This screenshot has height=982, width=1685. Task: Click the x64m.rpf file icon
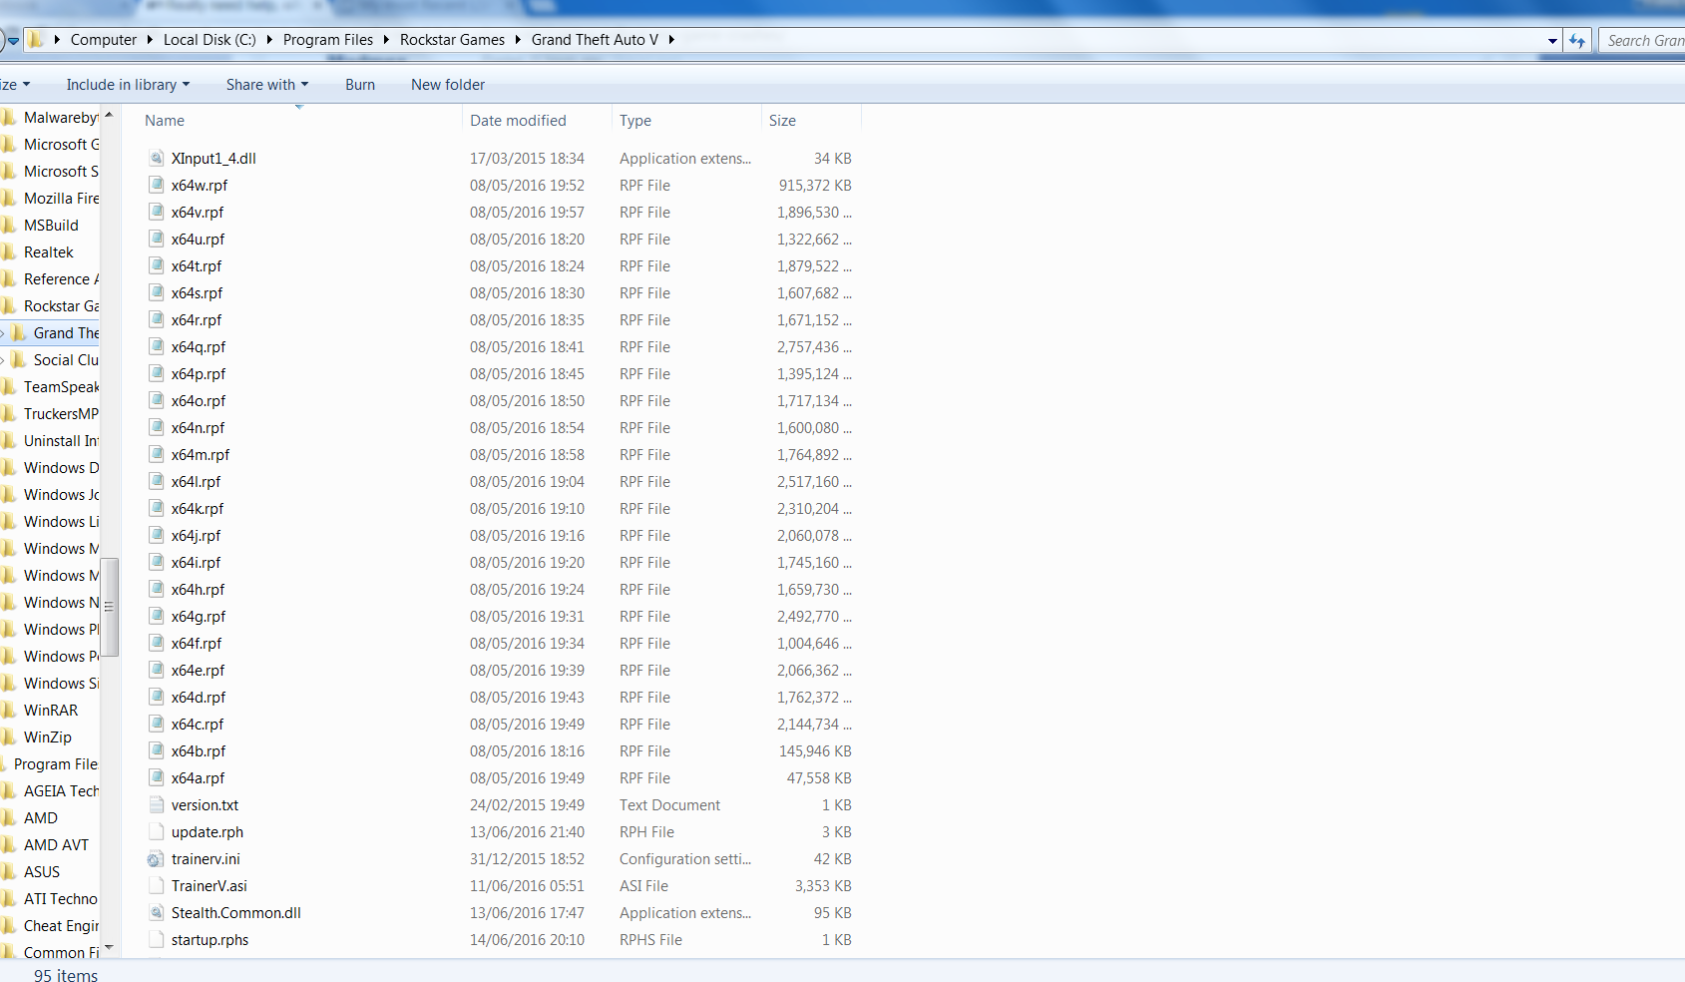click(156, 454)
